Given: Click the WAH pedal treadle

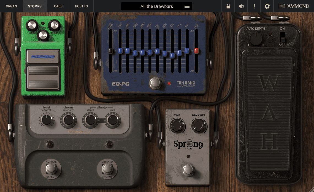Looking at the screenshot, I should coord(269,113).
